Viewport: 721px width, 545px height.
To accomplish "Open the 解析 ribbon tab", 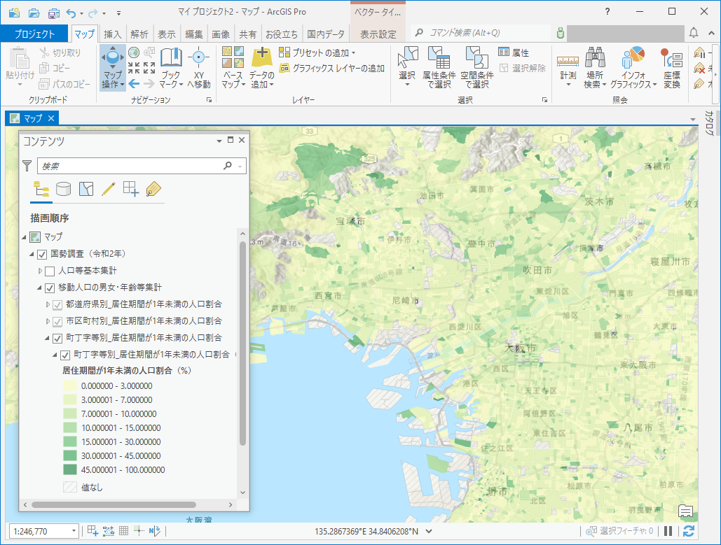I will [139, 34].
